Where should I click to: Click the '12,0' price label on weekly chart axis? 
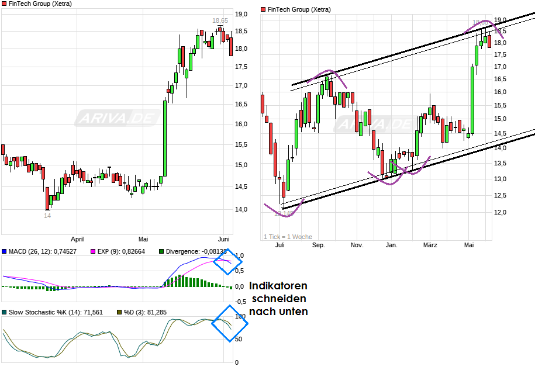pos(500,212)
